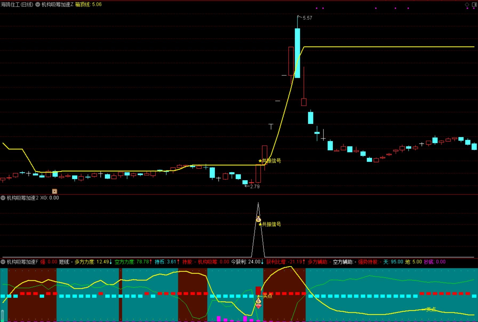Viewport: 478px width, 322px height.
Task: Click the 抄底: 0.00 value
Action: (x=435, y=262)
